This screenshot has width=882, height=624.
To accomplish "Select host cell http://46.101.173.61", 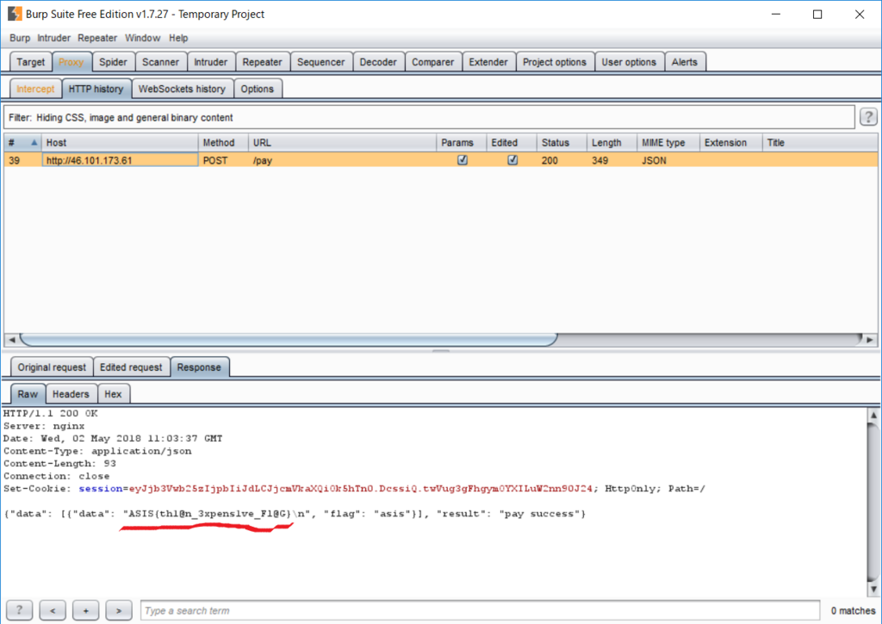I will click(120, 160).
